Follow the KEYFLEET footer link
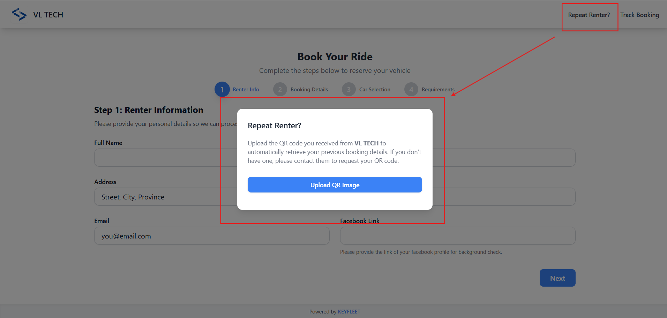Screen dimensions: 667x318 coord(349,312)
